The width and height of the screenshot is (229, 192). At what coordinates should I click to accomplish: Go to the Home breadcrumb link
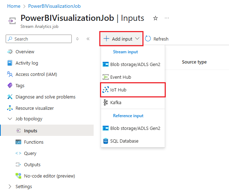13,6
